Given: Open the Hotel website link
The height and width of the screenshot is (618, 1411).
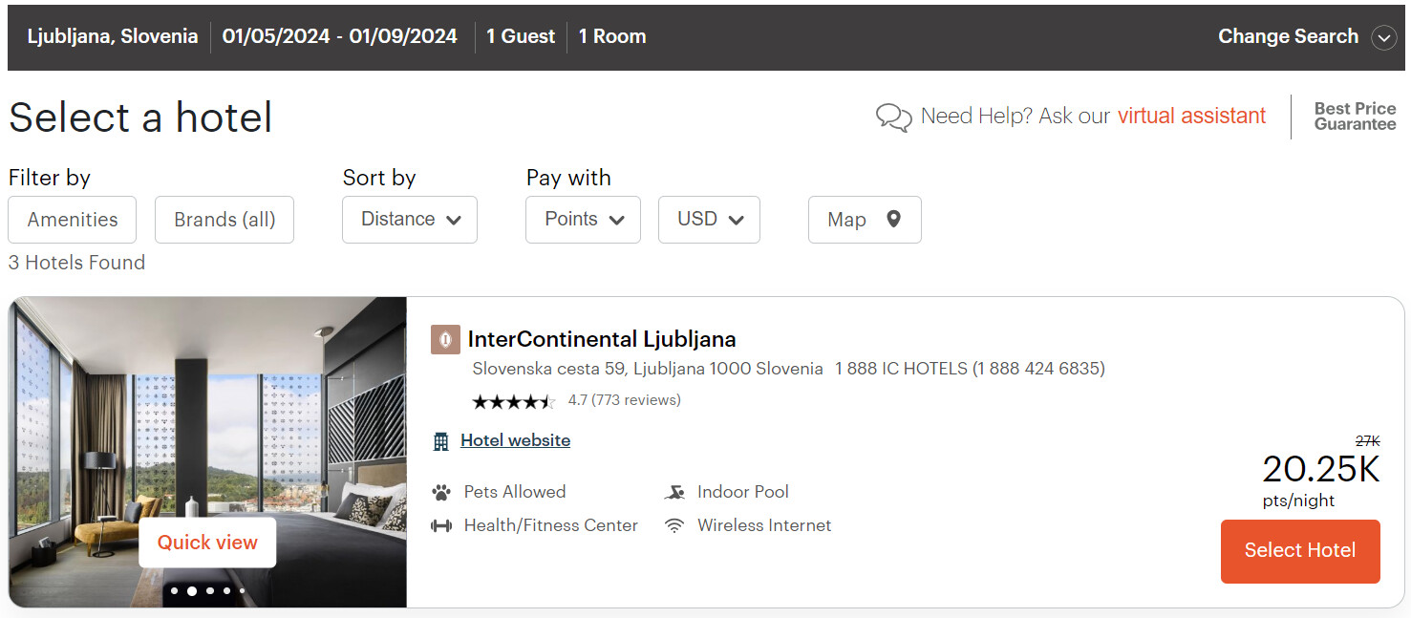Looking at the screenshot, I should click(x=515, y=440).
